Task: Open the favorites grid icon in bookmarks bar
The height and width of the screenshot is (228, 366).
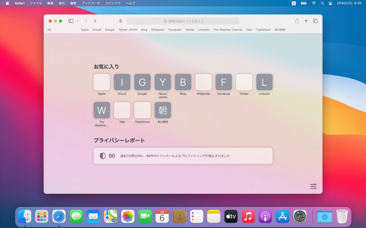Action: coord(49,30)
